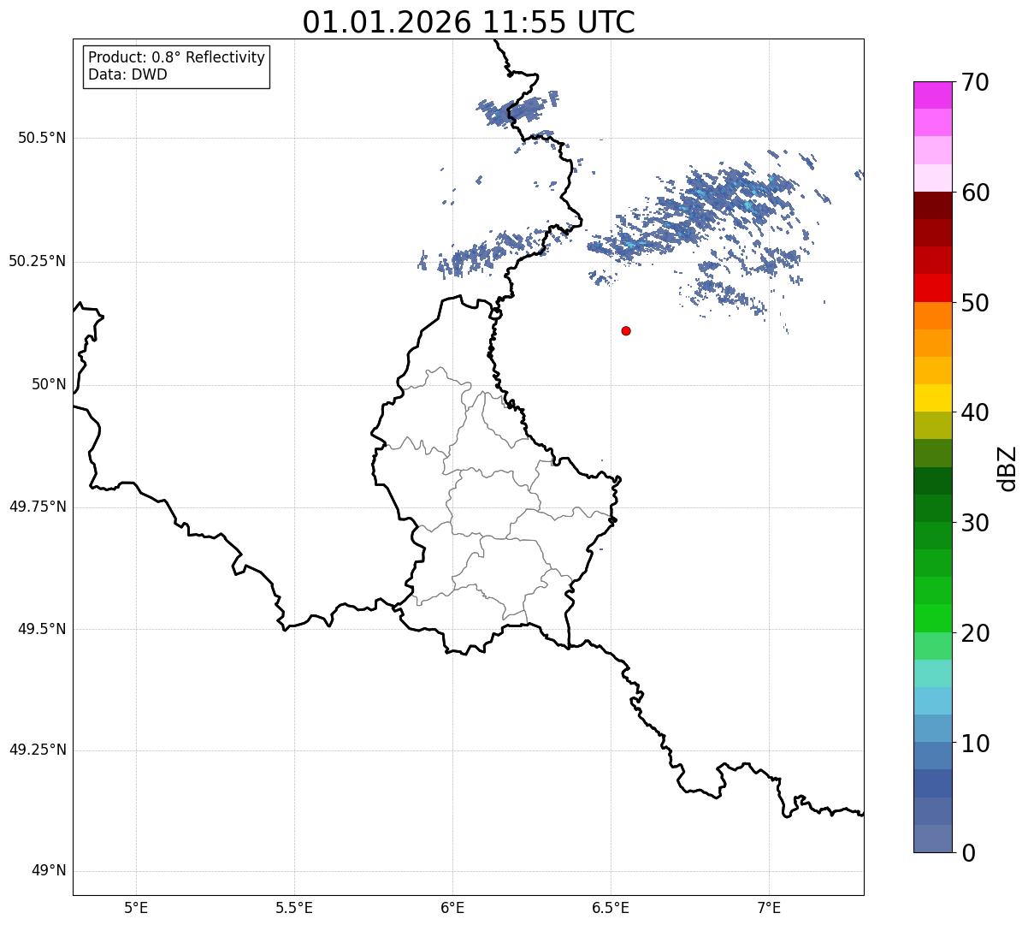The image size is (1028, 925).
Task: Click the 6.5°E longitude label
Action: tap(611, 907)
